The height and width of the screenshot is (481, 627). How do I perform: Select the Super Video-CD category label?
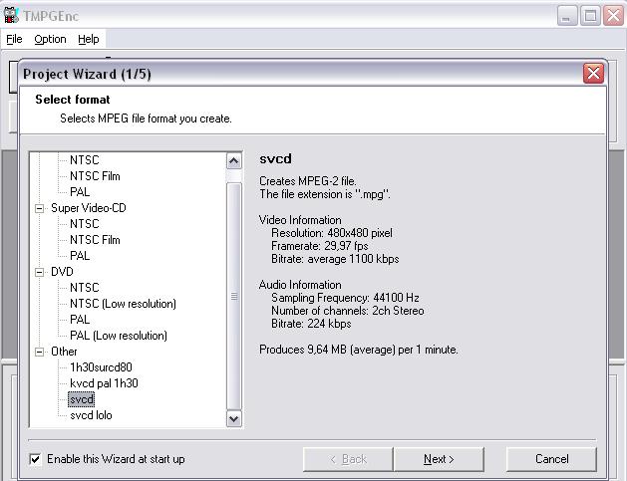(89, 208)
